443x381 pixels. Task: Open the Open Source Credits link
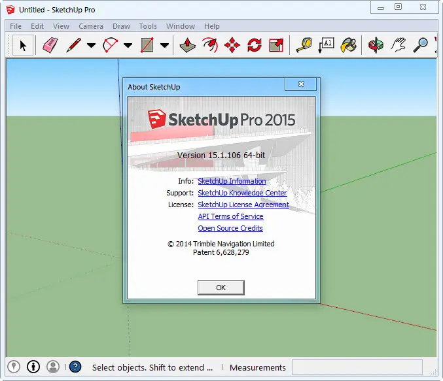pos(230,228)
